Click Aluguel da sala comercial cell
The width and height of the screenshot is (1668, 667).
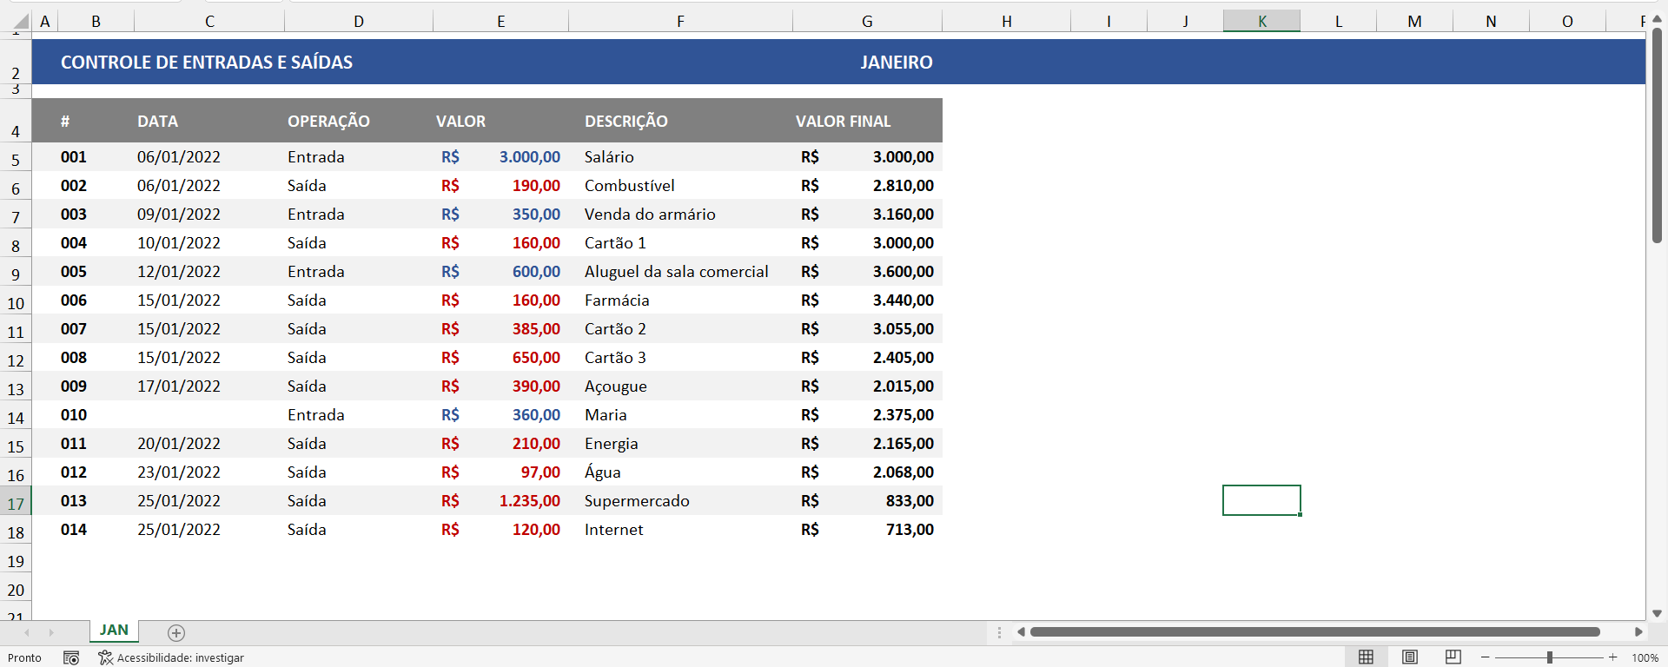pyautogui.click(x=680, y=271)
